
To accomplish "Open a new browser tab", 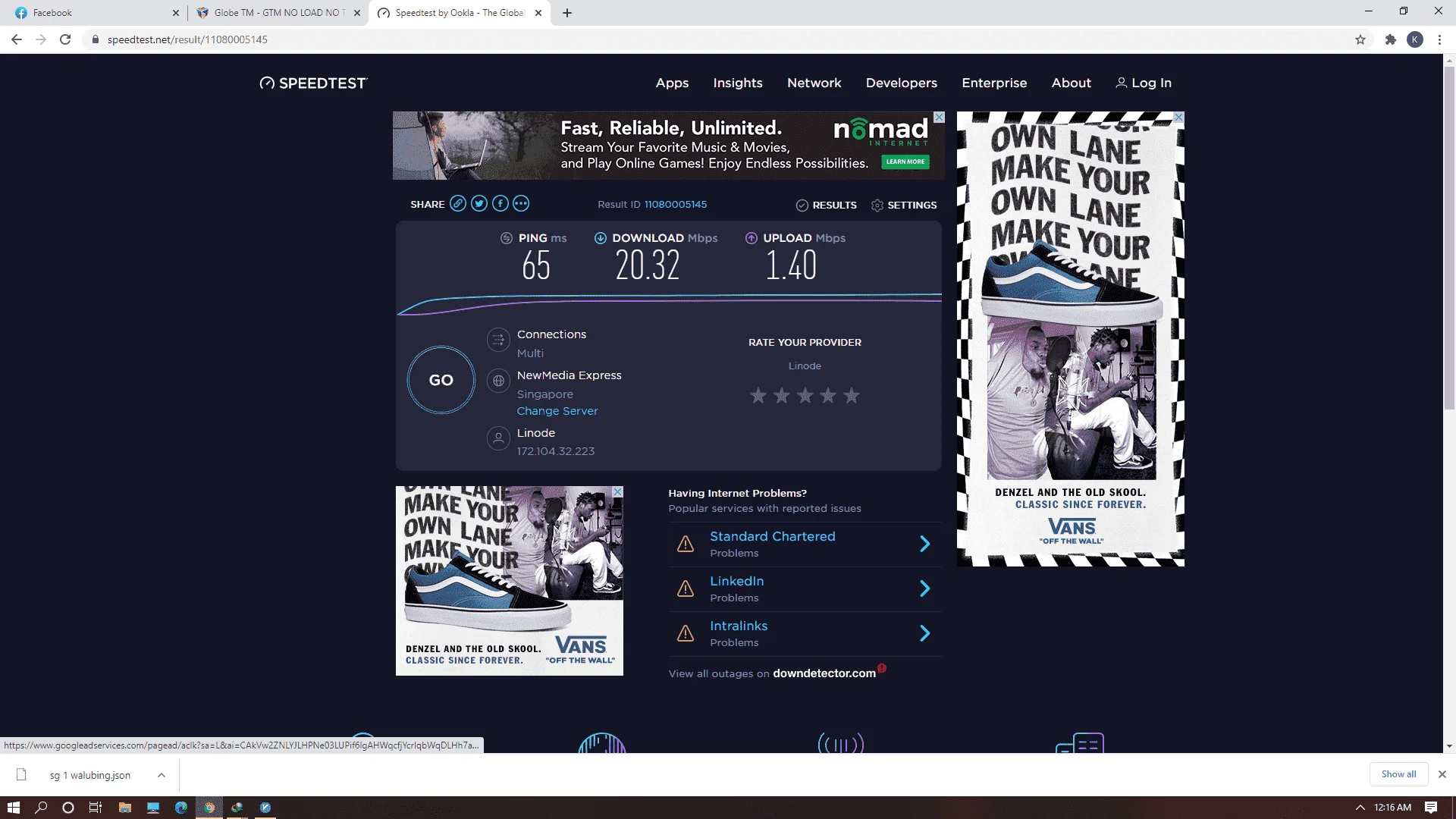I will click(x=567, y=13).
